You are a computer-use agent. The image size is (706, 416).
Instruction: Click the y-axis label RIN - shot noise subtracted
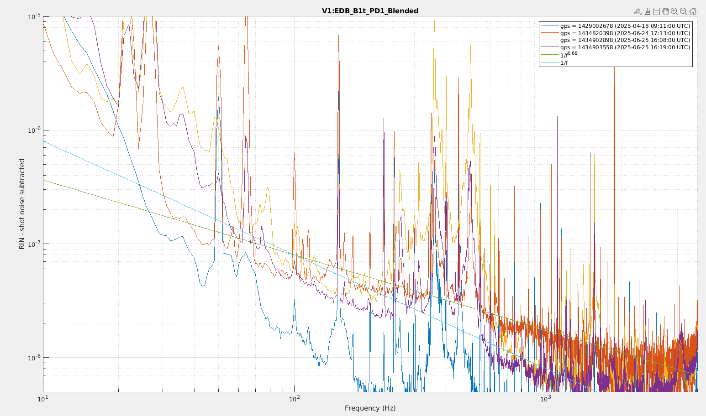pyautogui.click(x=22, y=204)
